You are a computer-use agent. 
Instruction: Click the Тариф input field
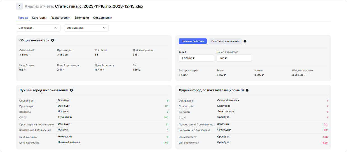[x=196, y=58]
